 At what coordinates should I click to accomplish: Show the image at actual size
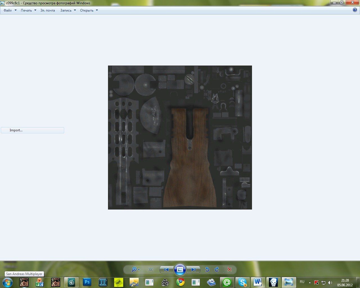click(150, 269)
